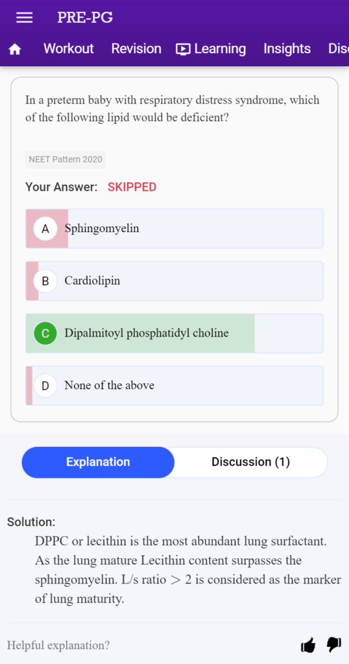Open the Workout tab
This screenshot has height=664, width=349.
pos(69,49)
